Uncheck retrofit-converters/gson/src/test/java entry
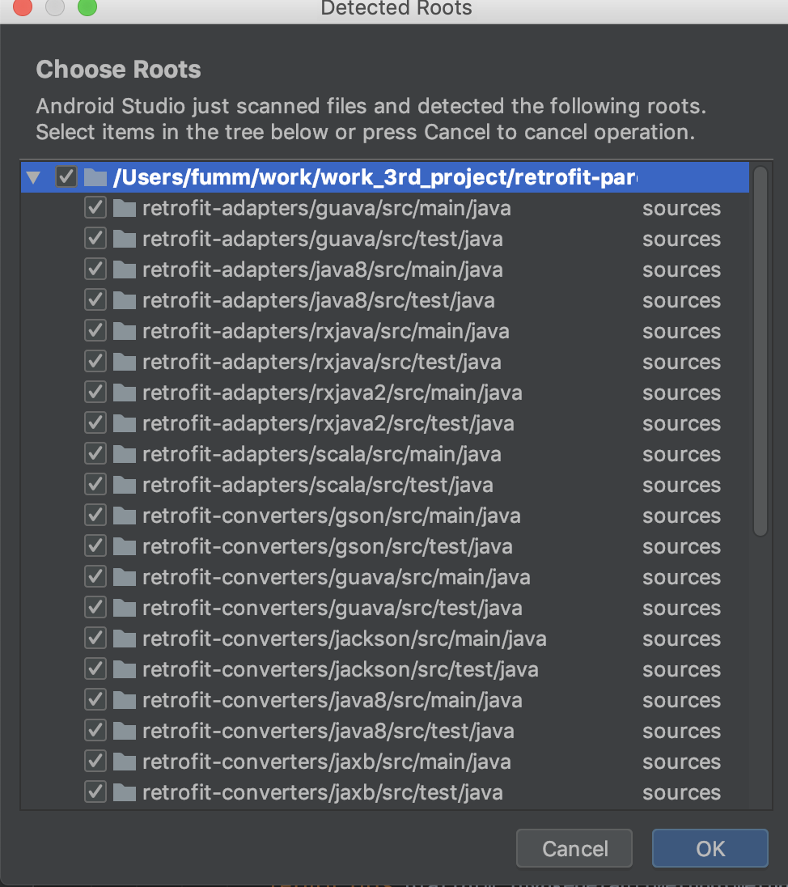 [95, 546]
